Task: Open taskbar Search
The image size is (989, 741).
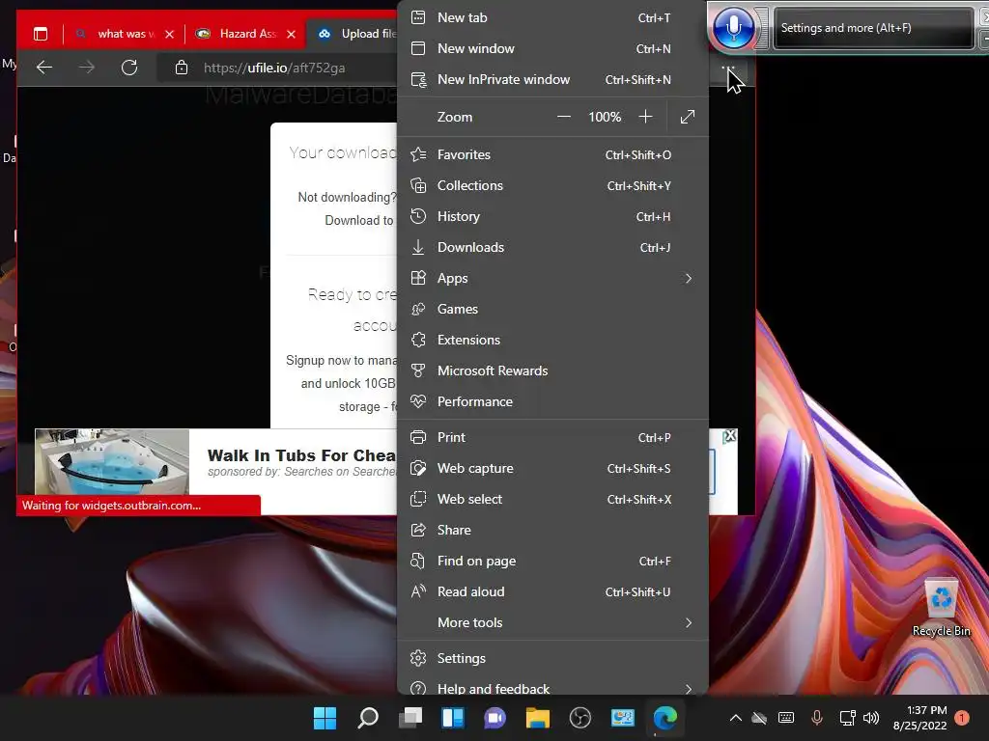Action: pyautogui.click(x=368, y=718)
